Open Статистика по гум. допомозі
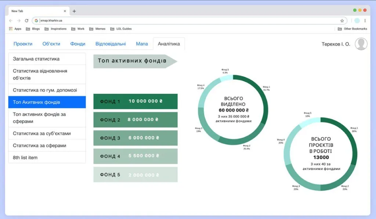The height and width of the screenshot is (219, 376). point(47,90)
